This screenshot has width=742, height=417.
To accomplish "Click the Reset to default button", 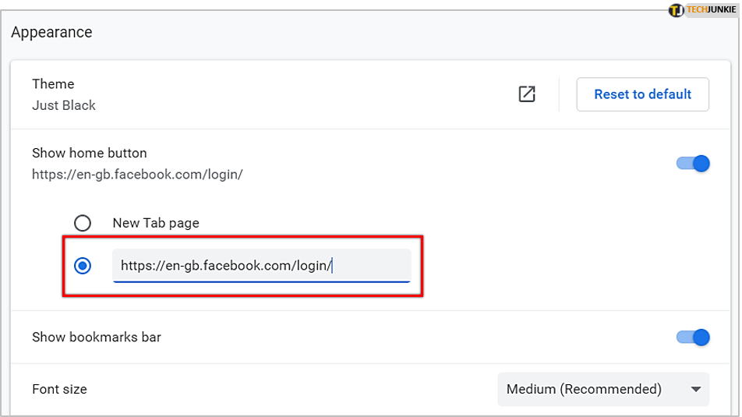I will coord(642,94).
